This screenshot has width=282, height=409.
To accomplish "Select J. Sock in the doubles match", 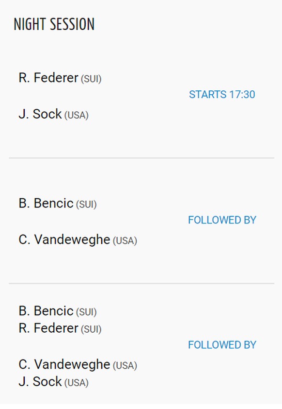I will (40, 382).
